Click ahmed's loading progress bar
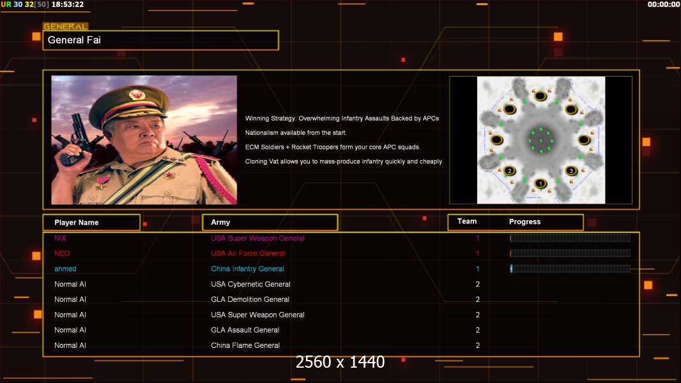Image resolution: width=681 pixels, height=383 pixels. pos(570,269)
